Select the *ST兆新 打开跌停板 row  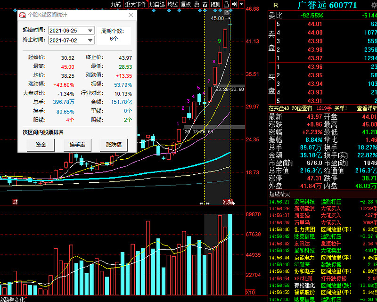click(323, 278)
